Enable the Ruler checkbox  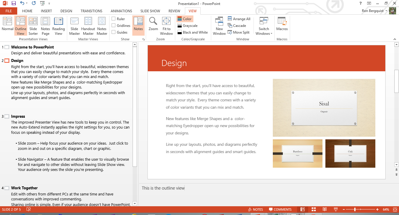(x=114, y=19)
